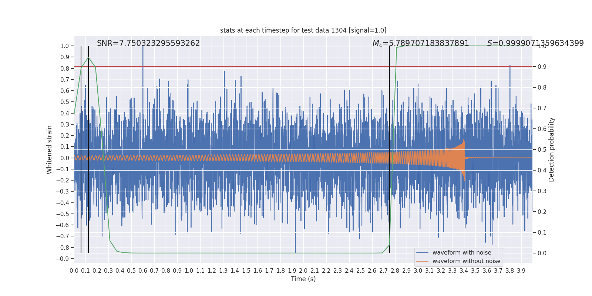Click the 0.5 tick on the right probability axis
This screenshot has height=296, width=592.
click(x=542, y=150)
